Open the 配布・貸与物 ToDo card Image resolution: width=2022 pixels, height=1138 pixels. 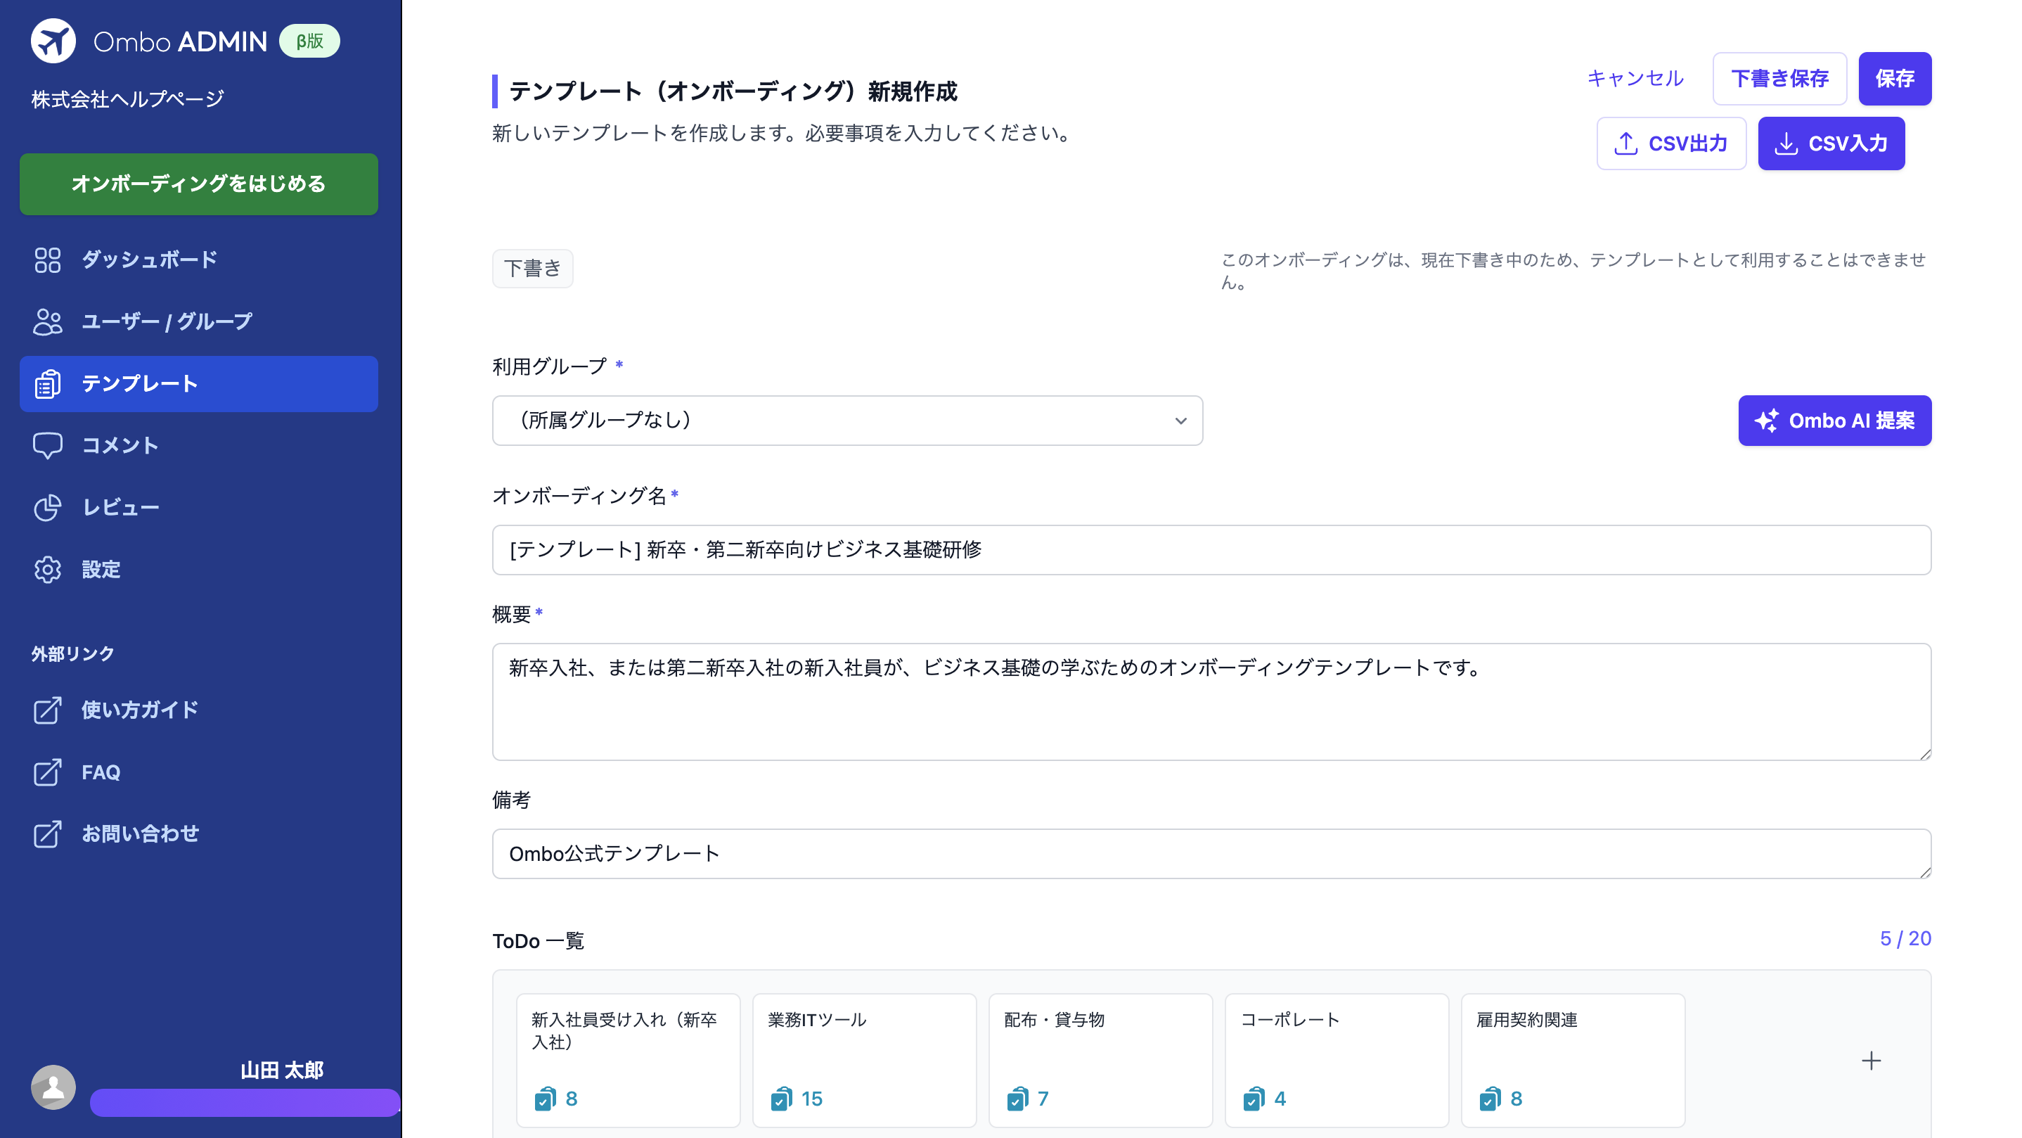coord(1100,1060)
